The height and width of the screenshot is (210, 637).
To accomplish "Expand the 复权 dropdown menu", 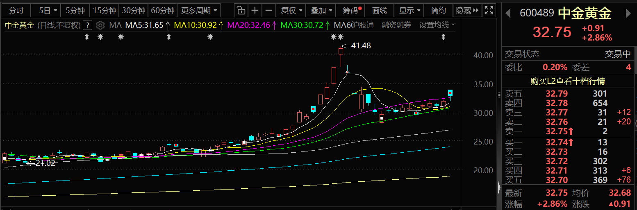I will [291, 10].
